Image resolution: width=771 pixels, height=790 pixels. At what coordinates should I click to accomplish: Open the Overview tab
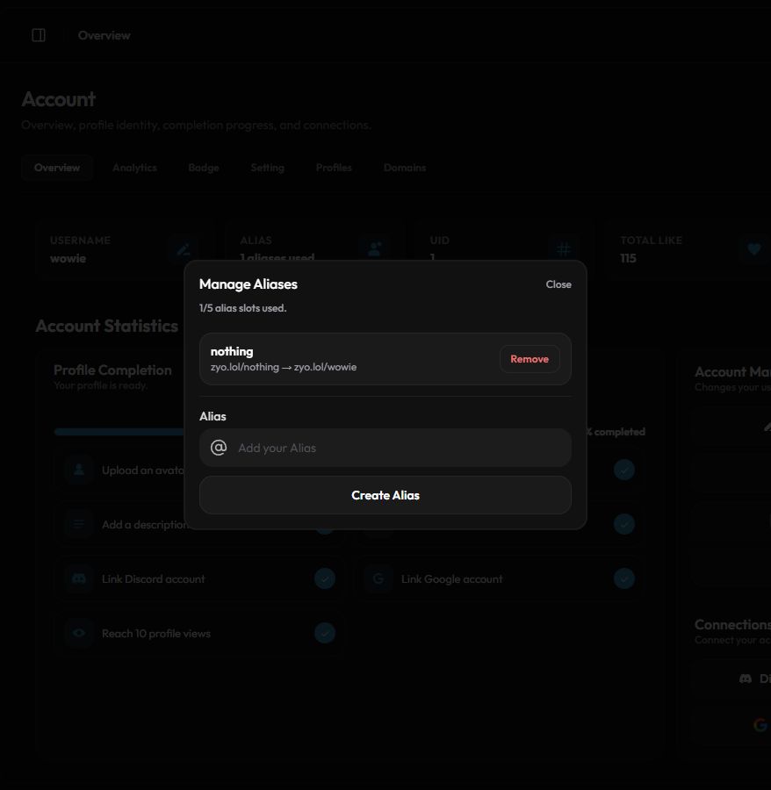point(57,168)
